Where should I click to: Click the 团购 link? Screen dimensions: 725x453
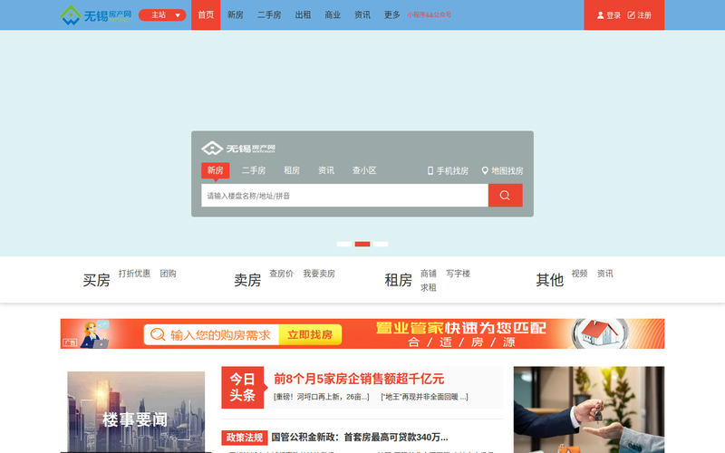(x=168, y=274)
